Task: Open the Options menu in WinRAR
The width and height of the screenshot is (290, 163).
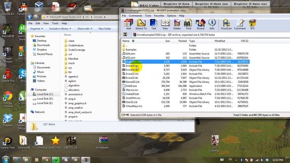Action: pos(171,16)
